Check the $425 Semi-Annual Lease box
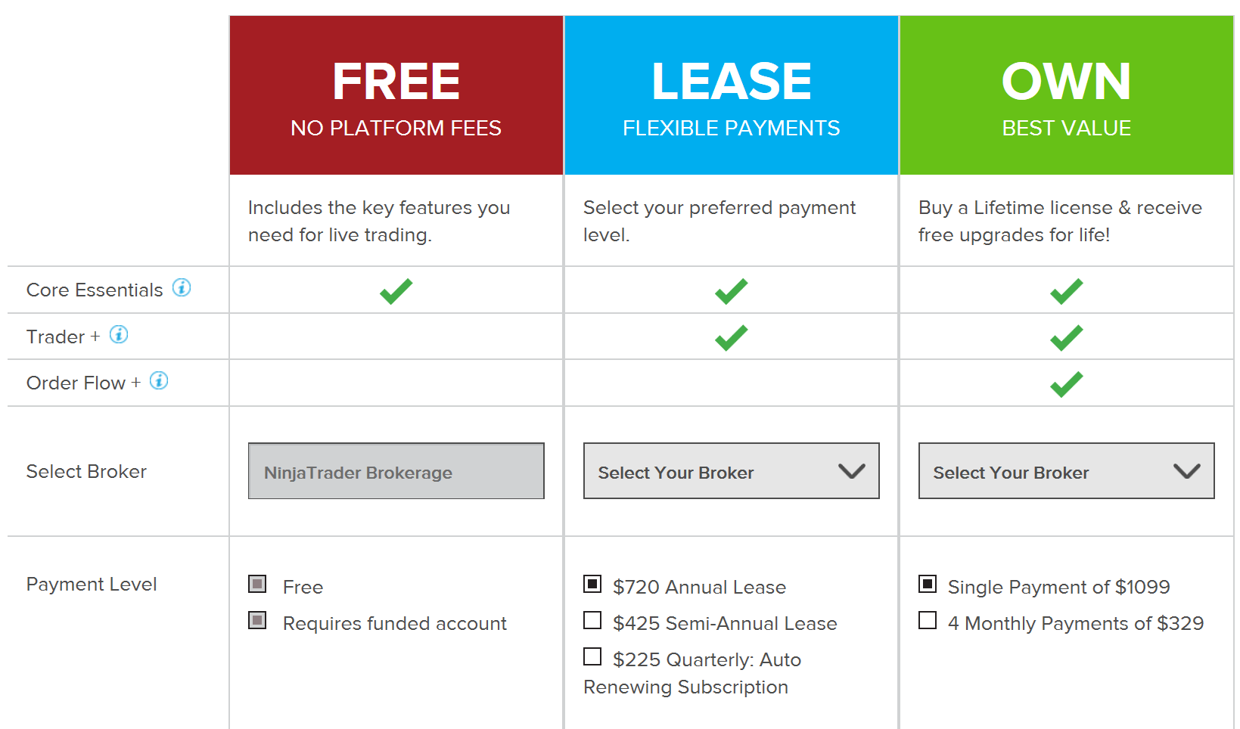The image size is (1240, 729). pos(592,620)
